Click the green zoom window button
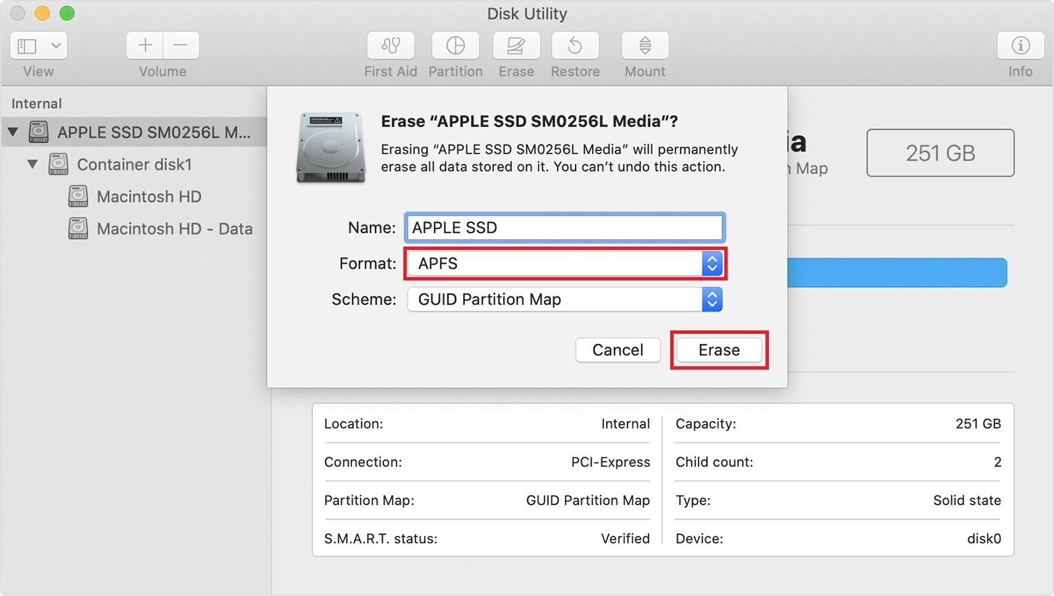Image resolution: width=1054 pixels, height=596 pixels. pos(67,13)
